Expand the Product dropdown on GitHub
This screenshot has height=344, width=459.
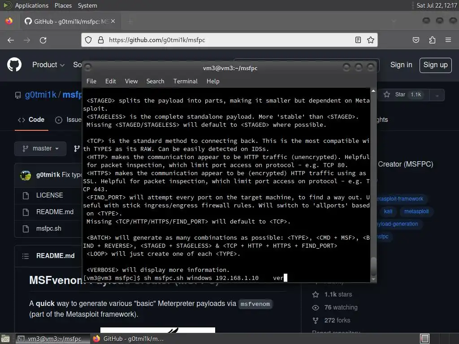pos(48,64)
